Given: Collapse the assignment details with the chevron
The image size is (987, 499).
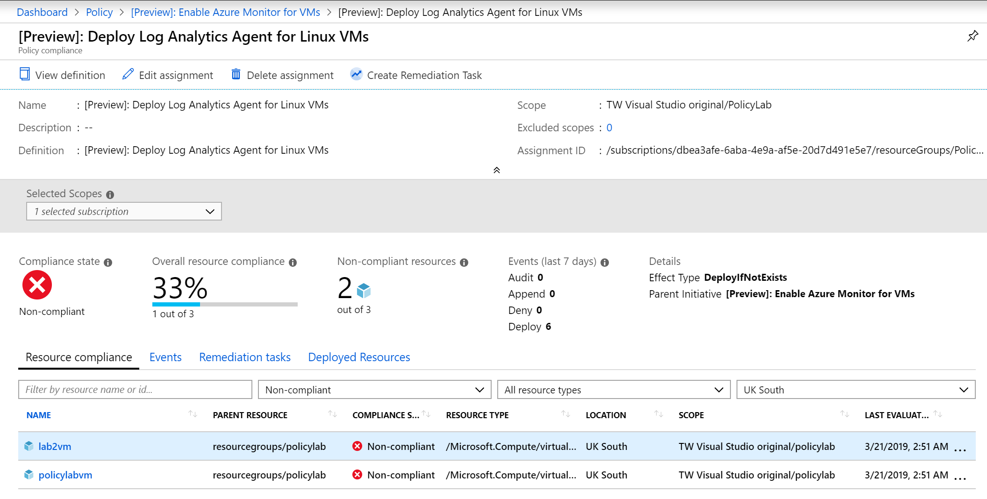Looking at the screenshot, I should point(497,170).
